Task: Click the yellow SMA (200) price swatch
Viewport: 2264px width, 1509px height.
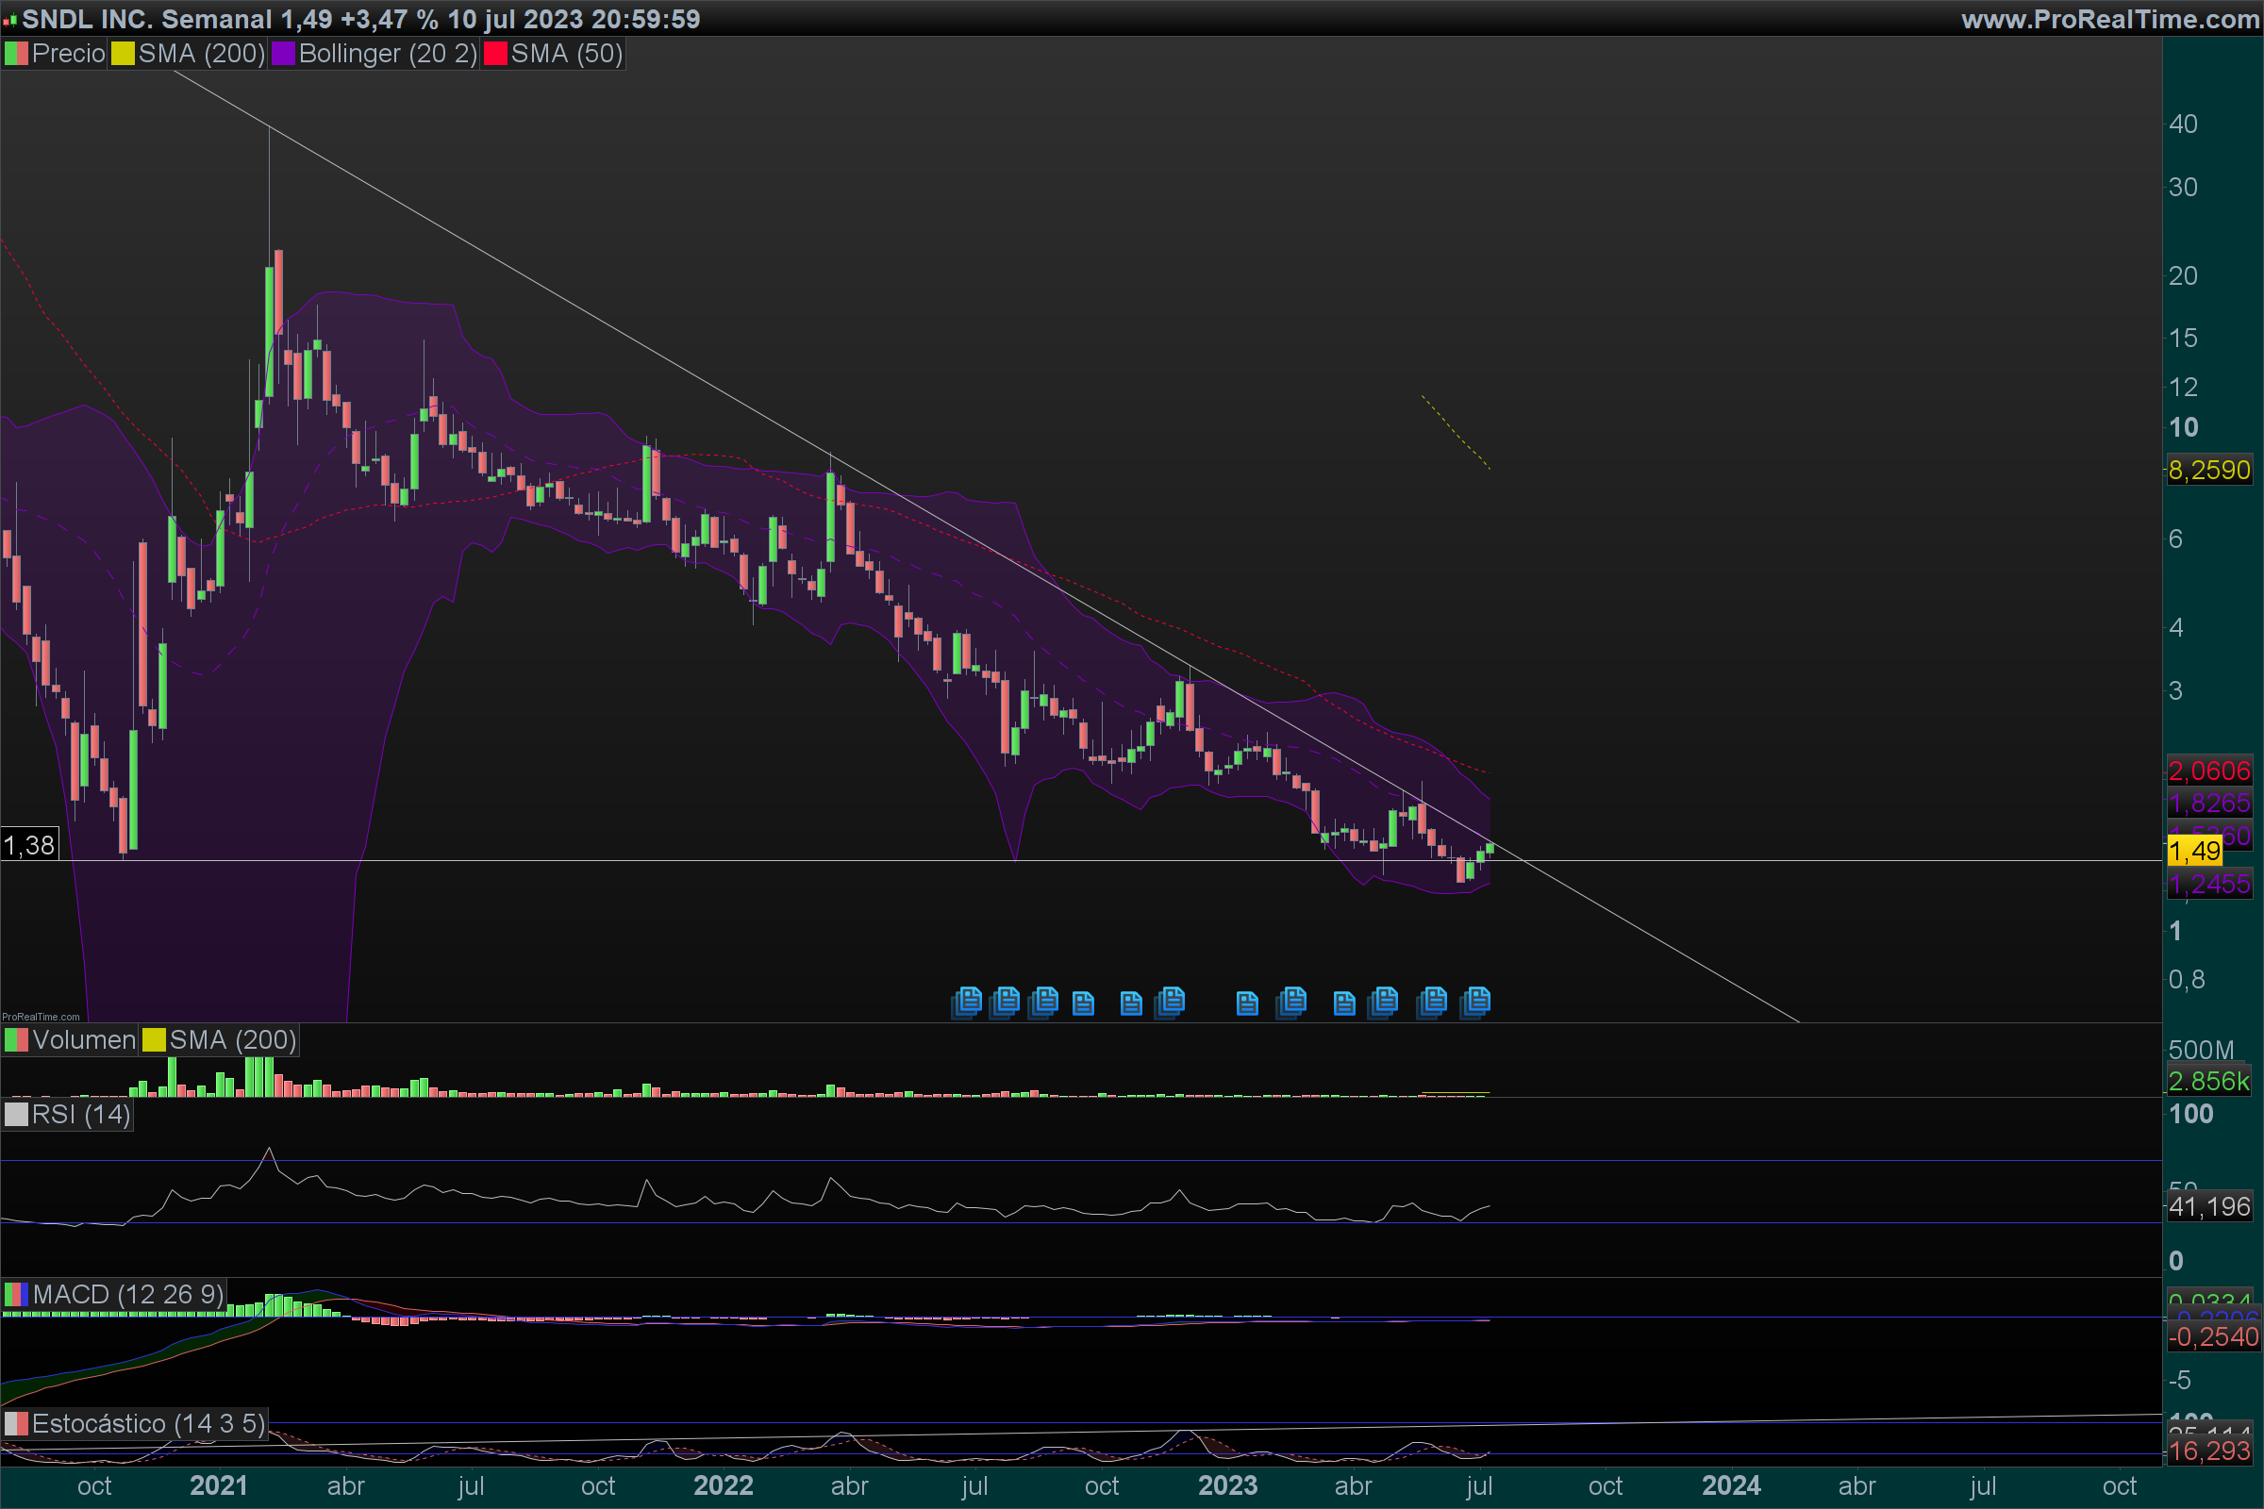Action: coord(123,54)
